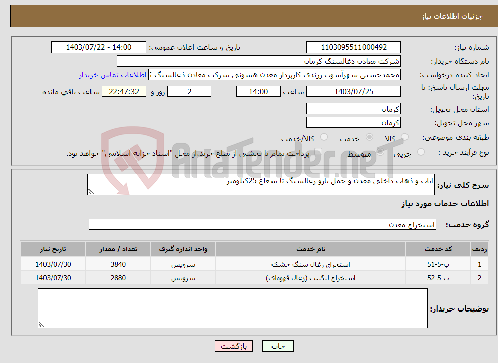This screenshot has height=363, width=498.
Task: Click the resize handle of description textarea
Action: click(91, 191)
